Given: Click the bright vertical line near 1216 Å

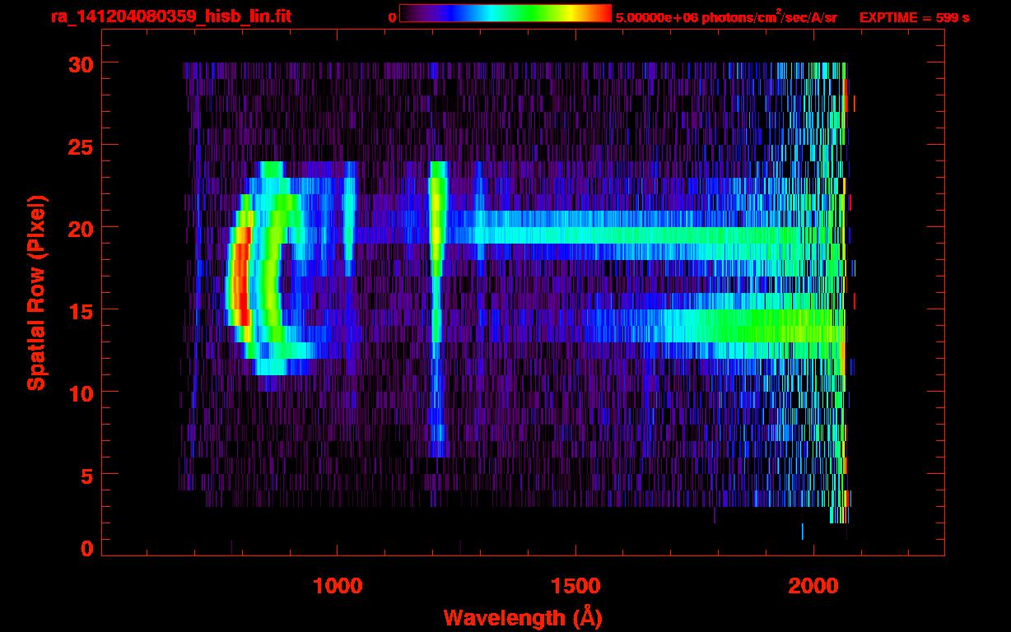Looking at the screenshot, I should 437,309.
